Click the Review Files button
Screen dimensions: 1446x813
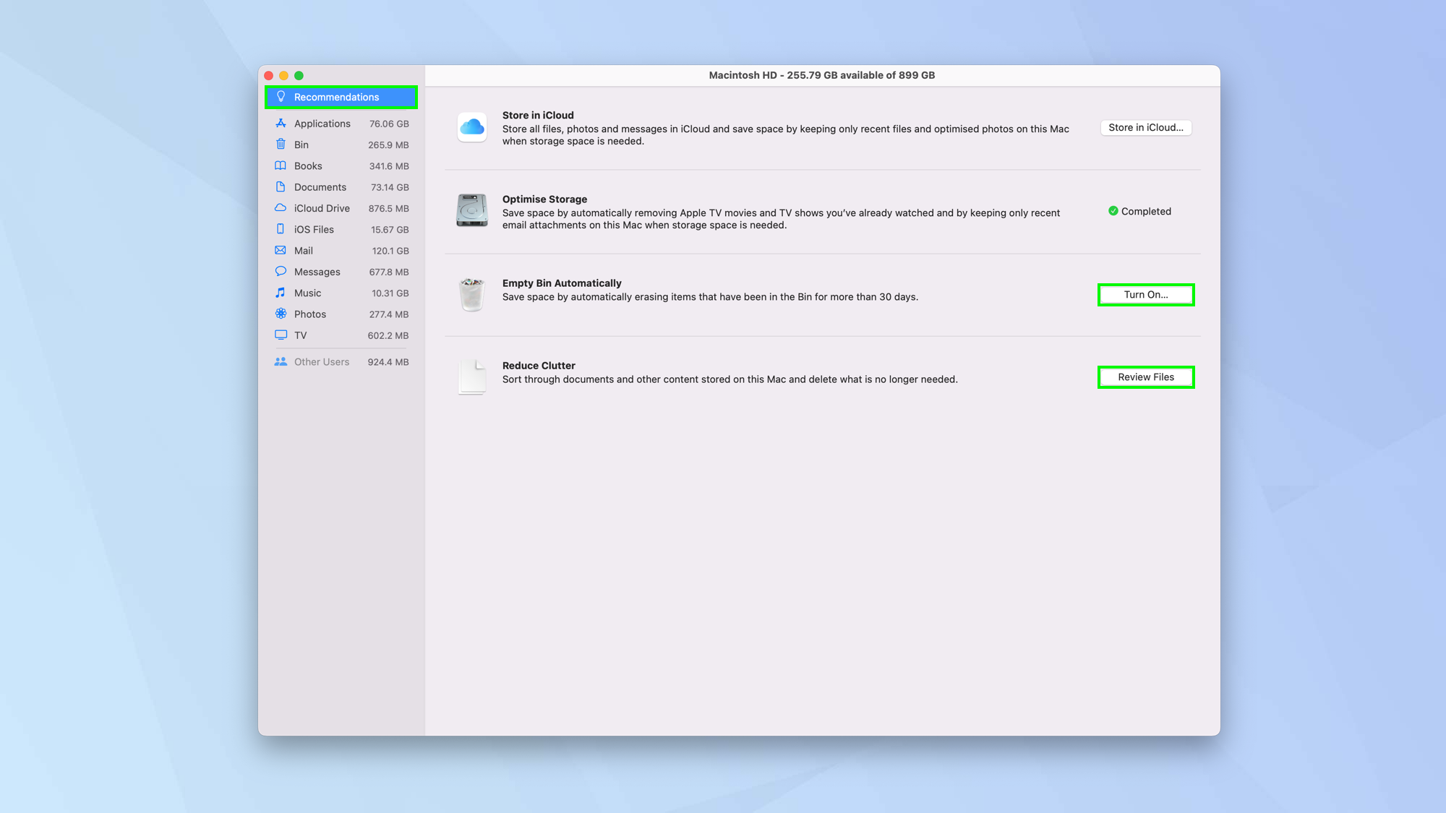pos(1146,377)
